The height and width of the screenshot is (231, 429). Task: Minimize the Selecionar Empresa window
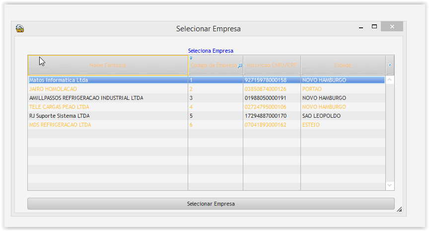[x=361, y=27]
